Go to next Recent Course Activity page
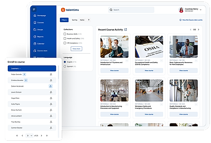 point(199,30)
